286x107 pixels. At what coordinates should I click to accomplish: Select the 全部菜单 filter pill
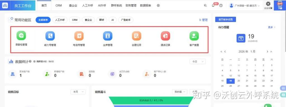(43, 20)
